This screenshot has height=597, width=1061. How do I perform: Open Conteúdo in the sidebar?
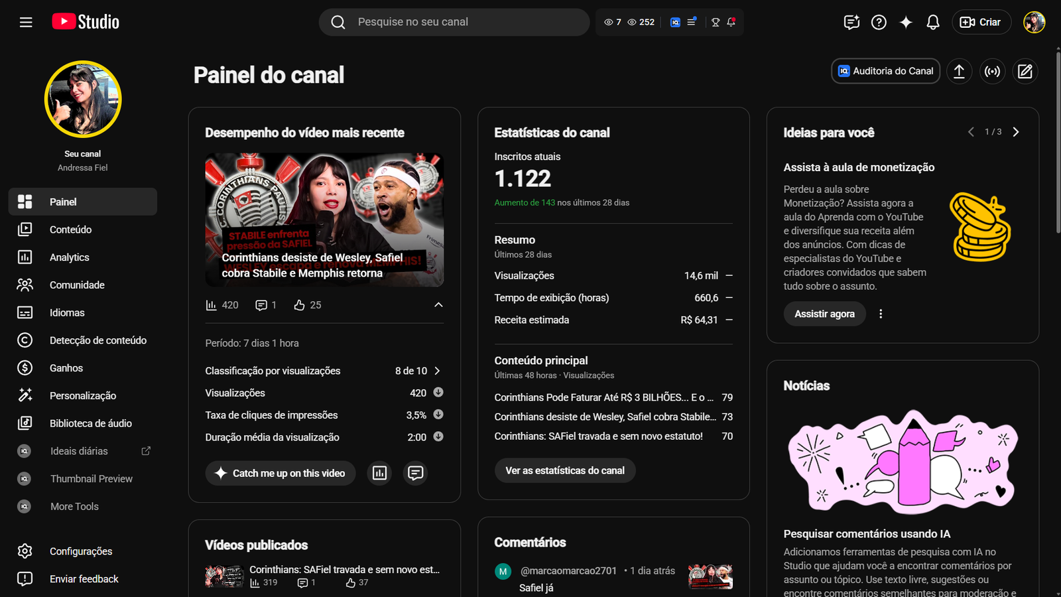[x=83, y=230]
